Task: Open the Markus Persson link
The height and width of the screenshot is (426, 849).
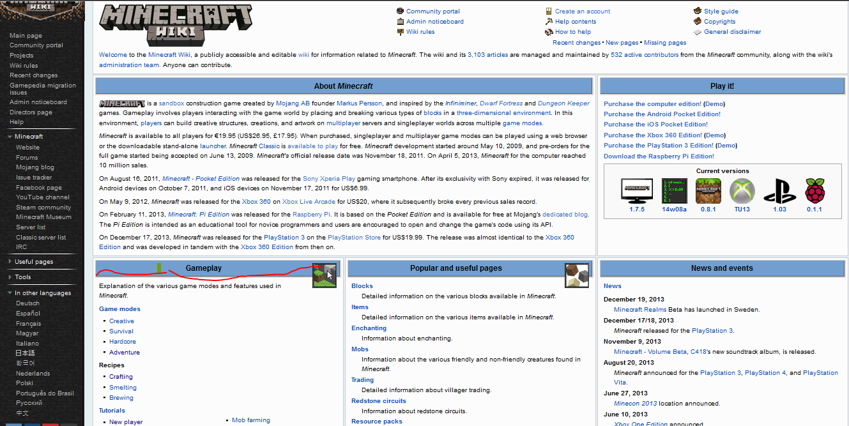Action: (x=359, y=103)
